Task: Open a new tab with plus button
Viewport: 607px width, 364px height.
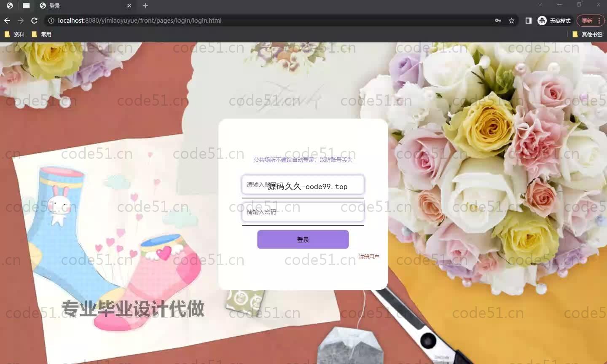Action: tap(145, 5)
